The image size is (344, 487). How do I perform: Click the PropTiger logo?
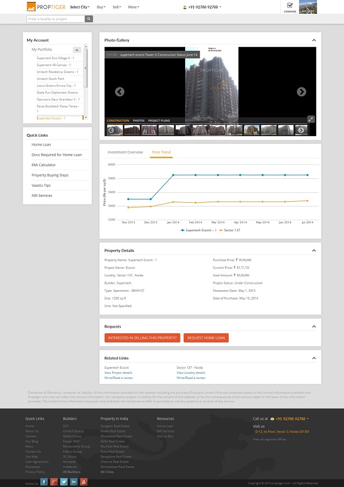pos(46,7)
